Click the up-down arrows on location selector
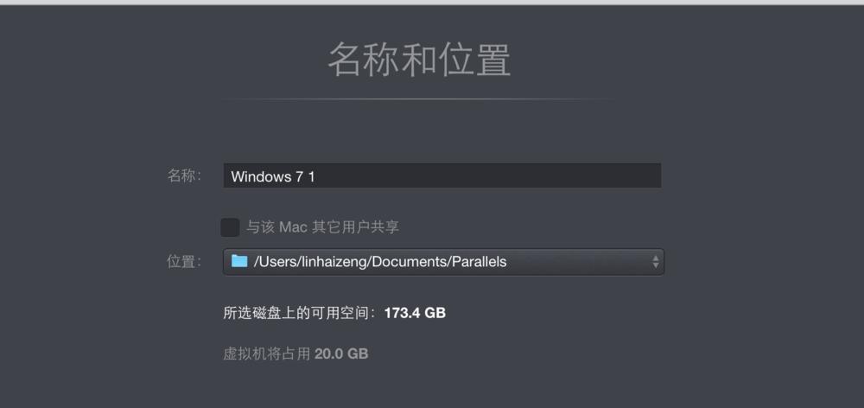Image resolution: width=864 pixels, height=408 pixels. (655, 261)
